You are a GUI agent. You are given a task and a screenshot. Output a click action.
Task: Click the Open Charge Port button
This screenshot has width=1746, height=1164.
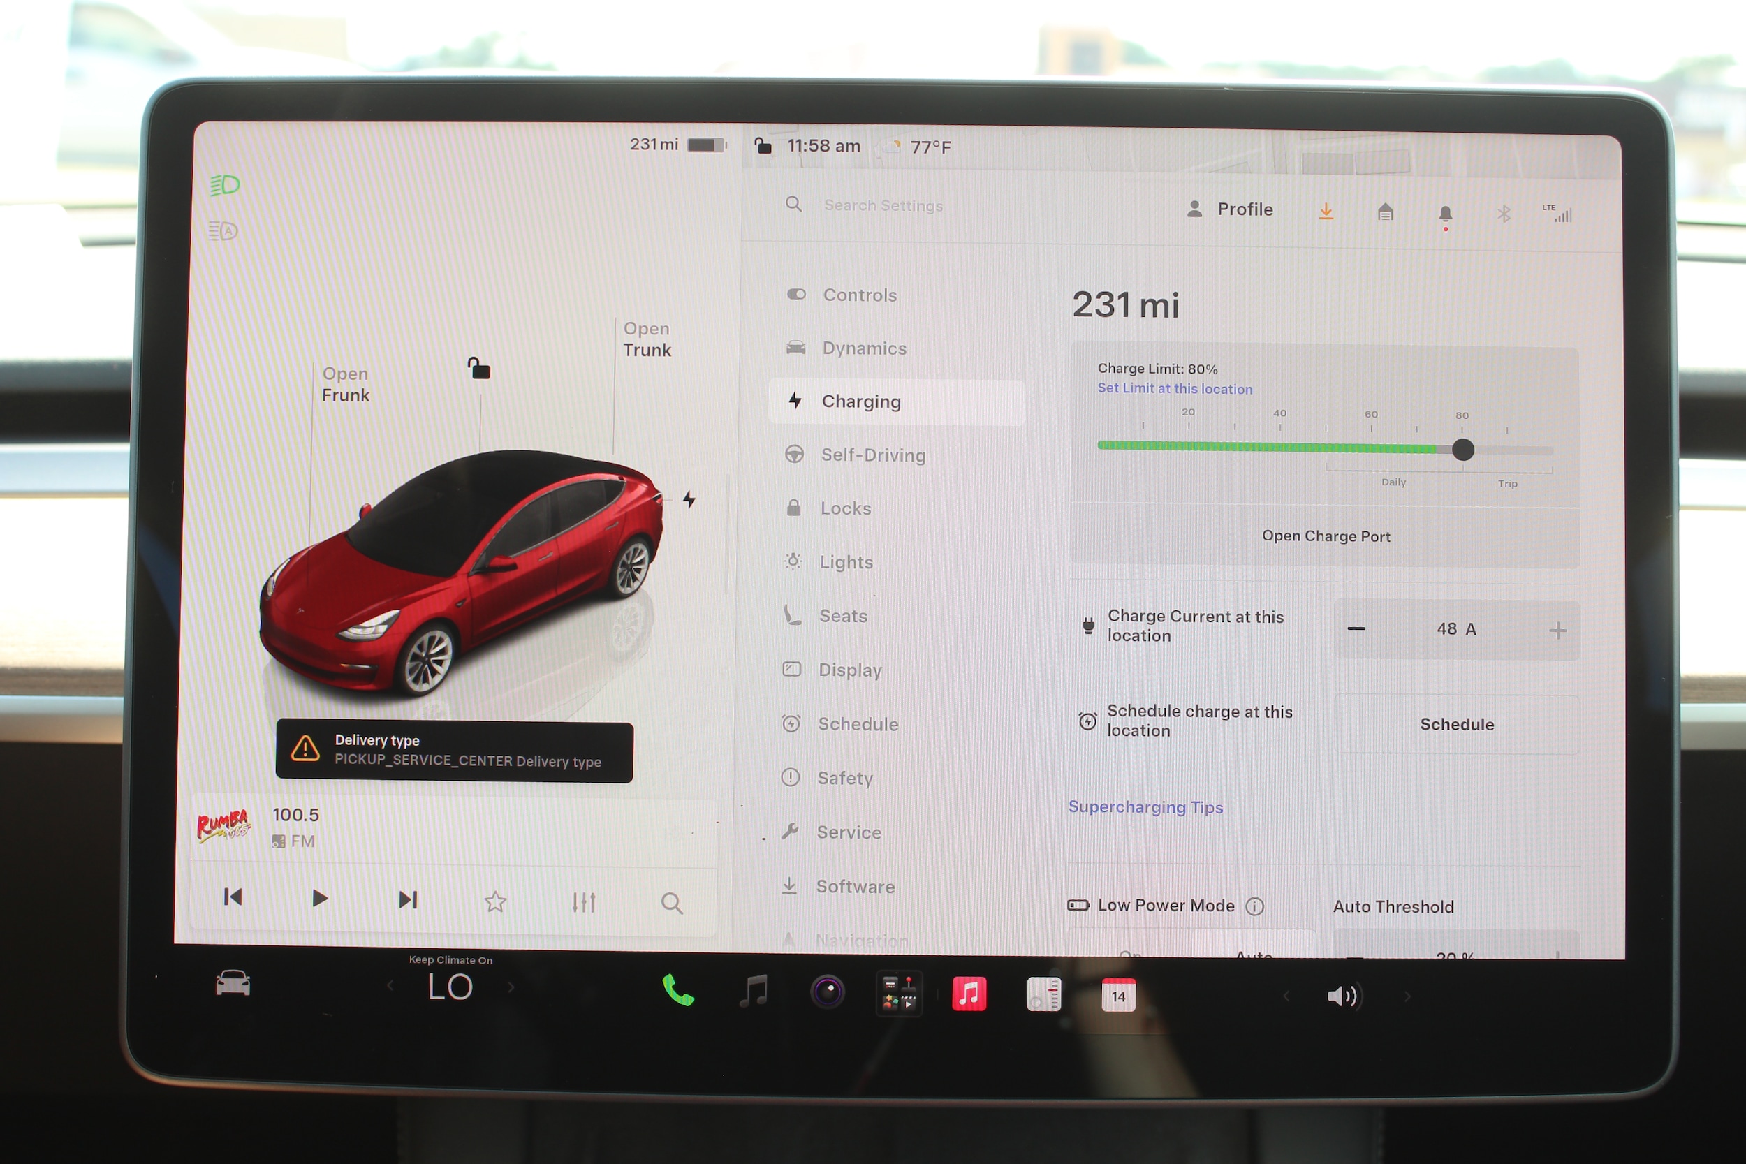point(1326,536)
